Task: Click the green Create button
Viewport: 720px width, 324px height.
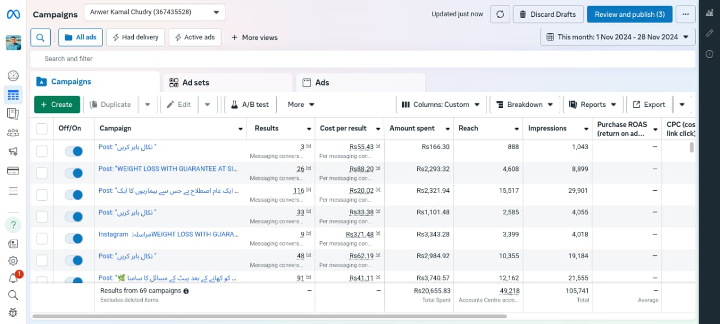Action: pos(56,105)
